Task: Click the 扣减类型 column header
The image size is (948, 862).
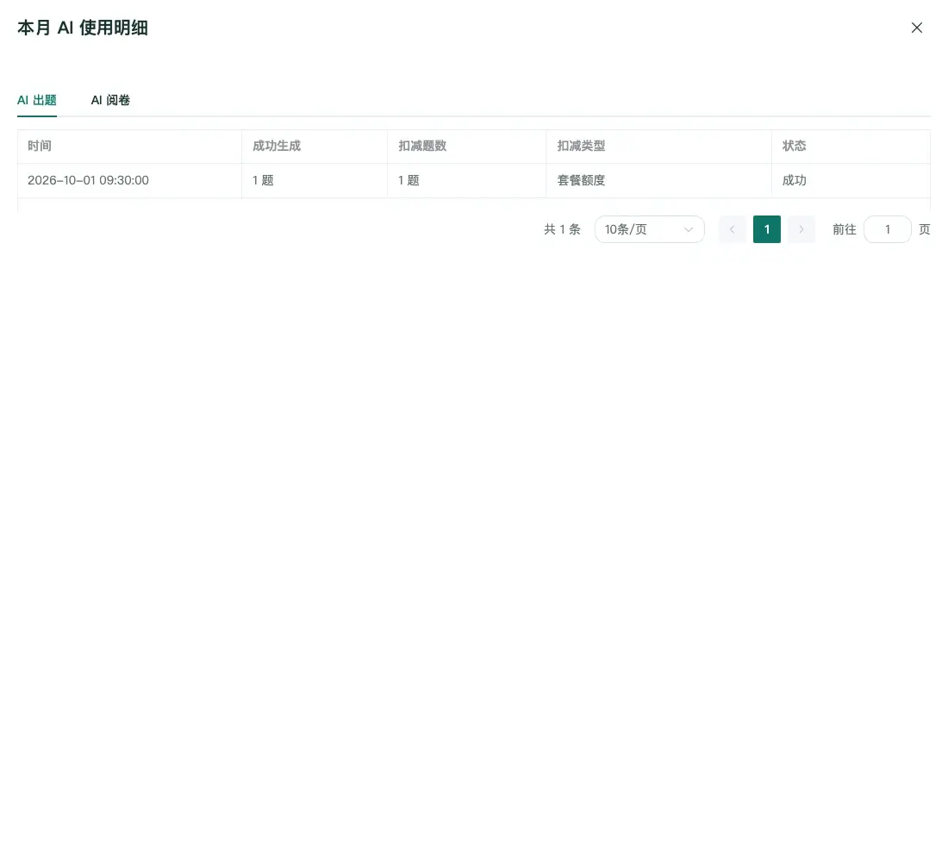Action: [659, 146]
